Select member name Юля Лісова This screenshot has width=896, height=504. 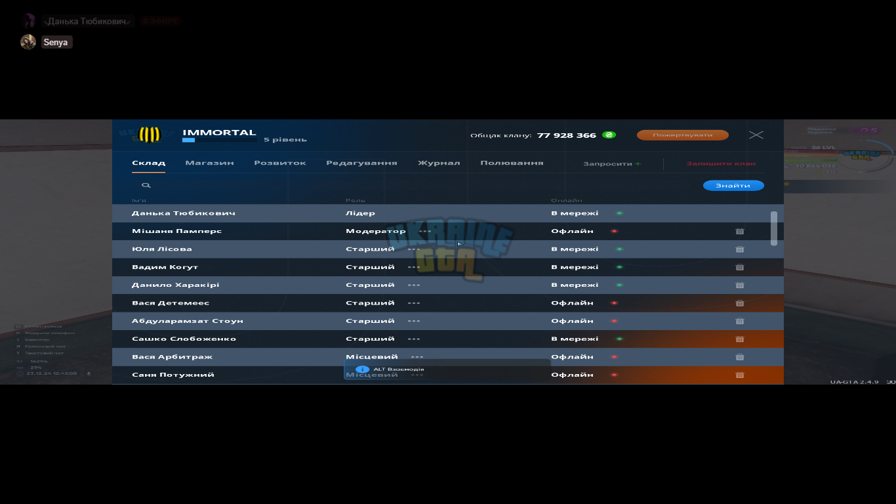[x=162, y=249]
